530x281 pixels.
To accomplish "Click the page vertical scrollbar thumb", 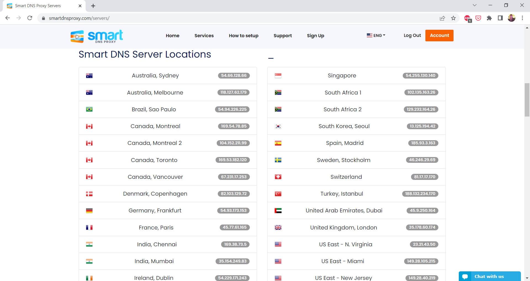I will [527, 100].
